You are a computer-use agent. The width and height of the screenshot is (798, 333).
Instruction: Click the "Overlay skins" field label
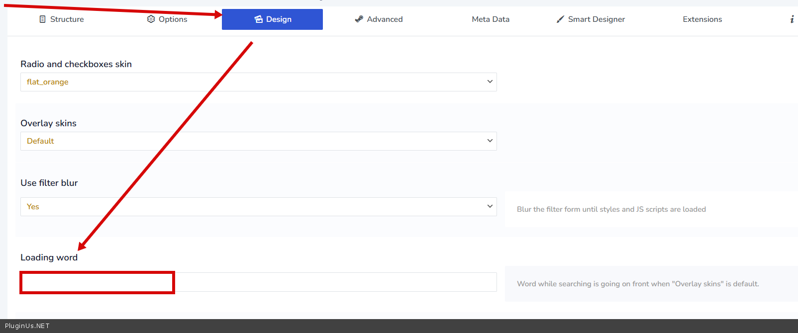click(x=48, y=123)
